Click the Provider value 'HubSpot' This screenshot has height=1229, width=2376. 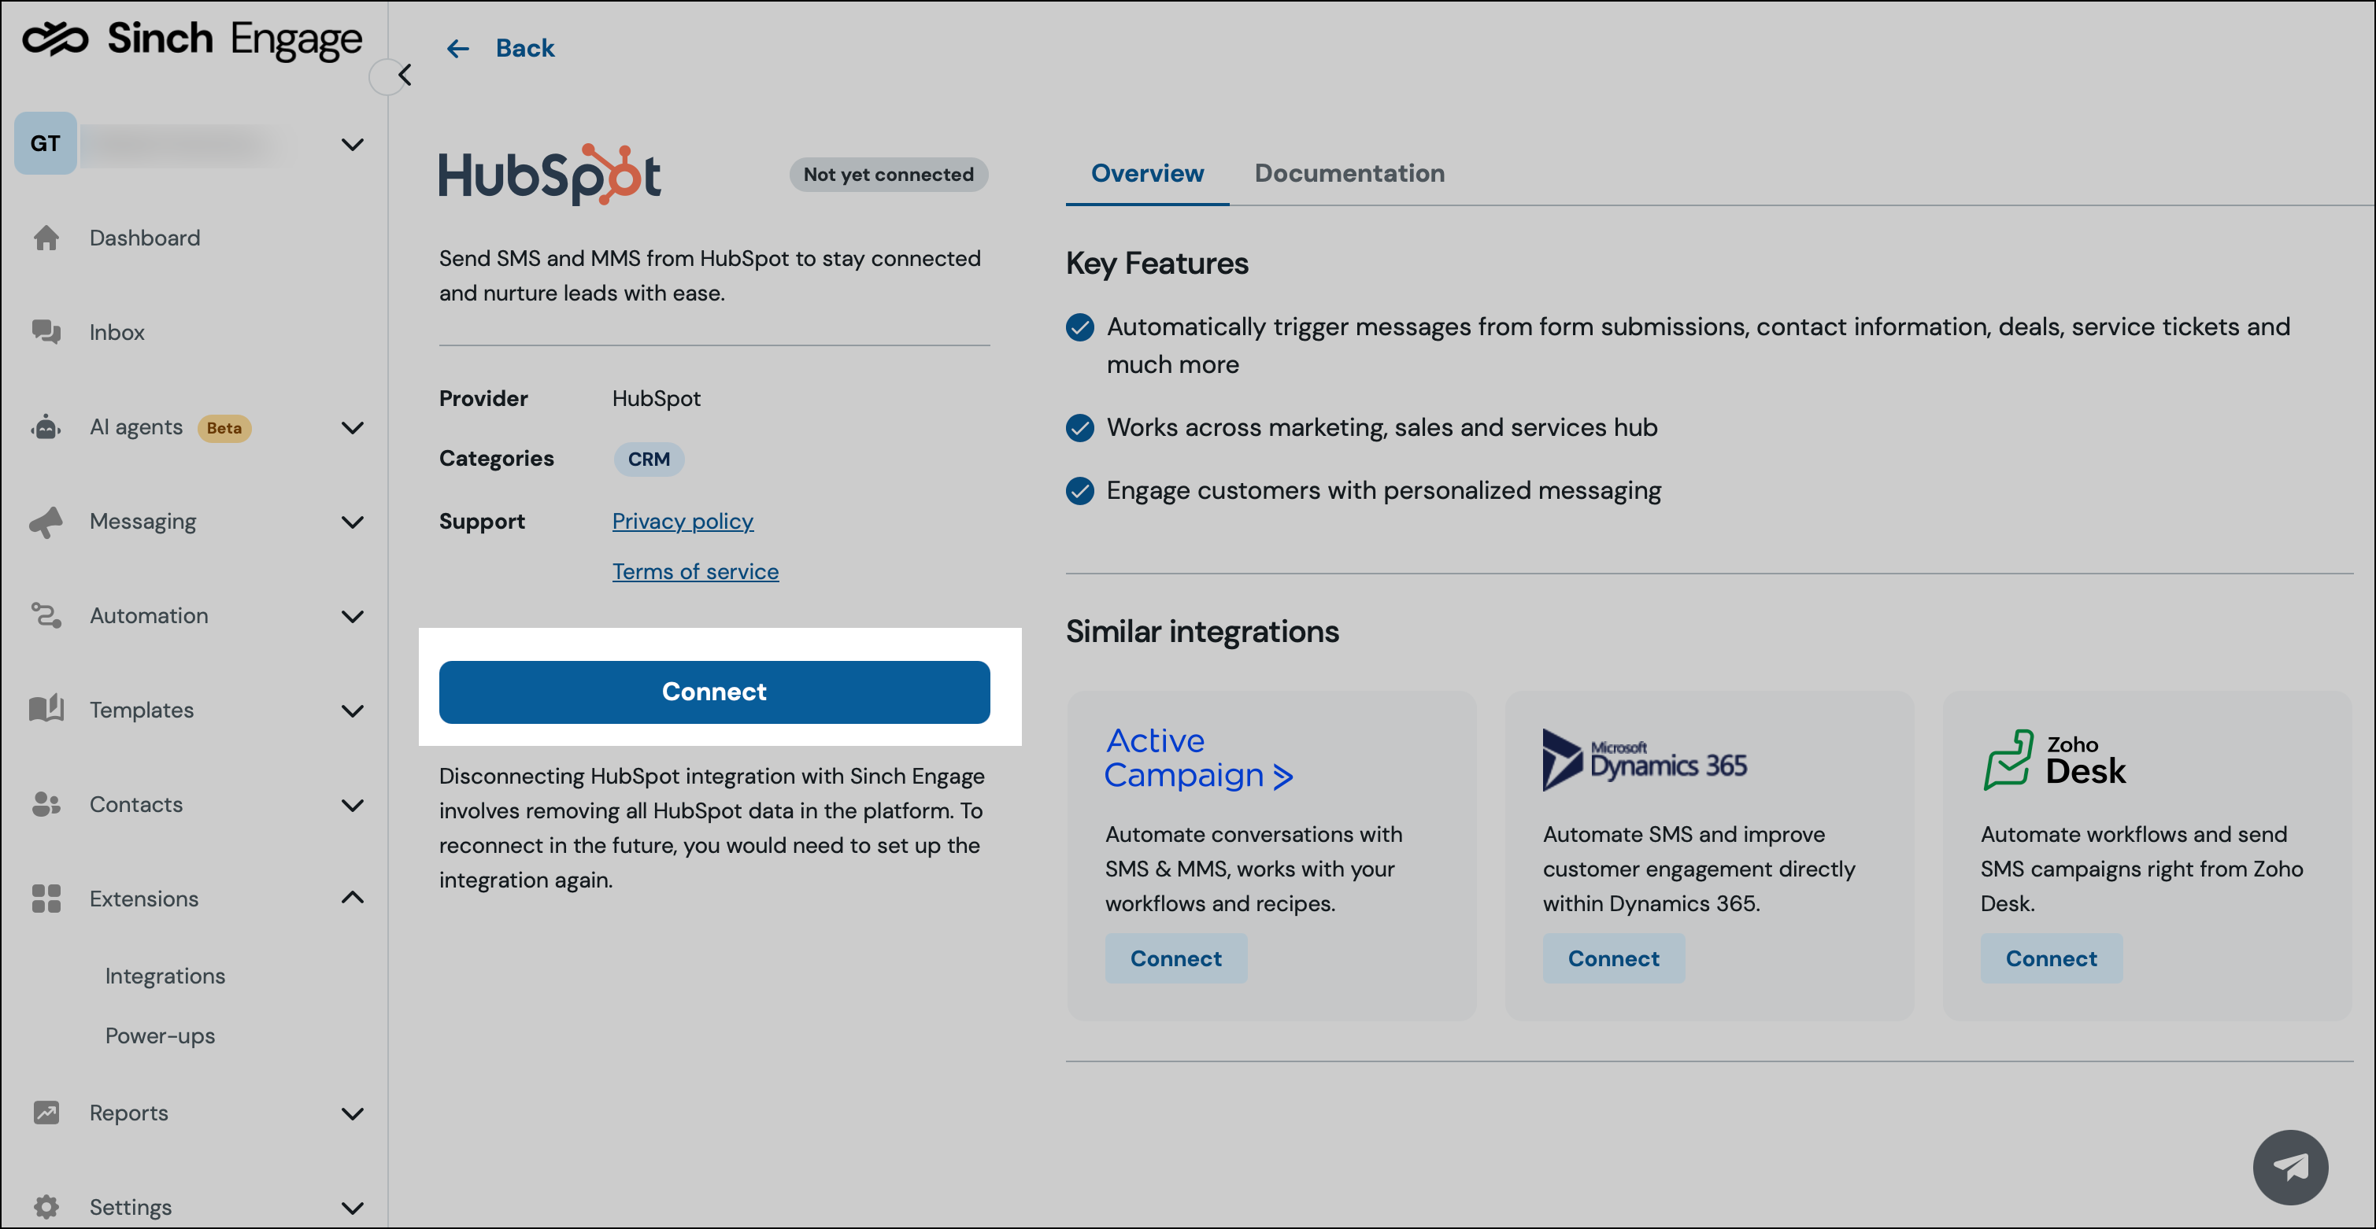(656, 398)
